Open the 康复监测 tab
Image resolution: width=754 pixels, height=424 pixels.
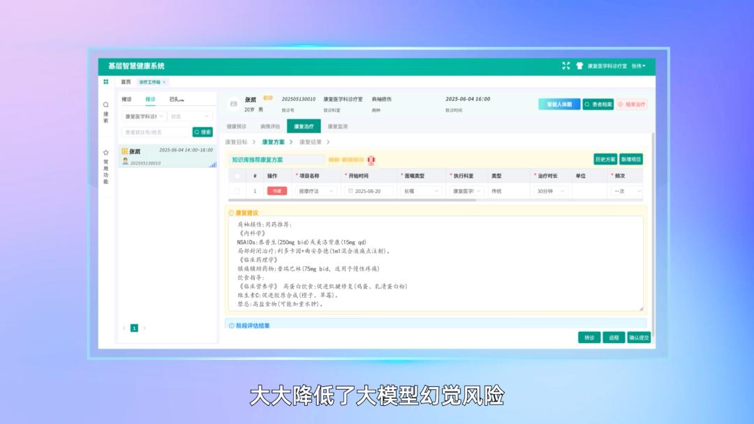[338, 126]
